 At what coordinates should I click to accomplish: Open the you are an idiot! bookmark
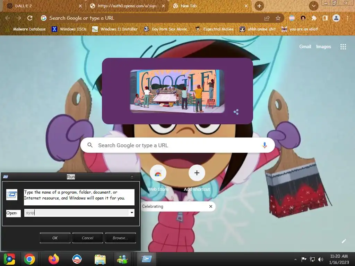click(300, 29)
